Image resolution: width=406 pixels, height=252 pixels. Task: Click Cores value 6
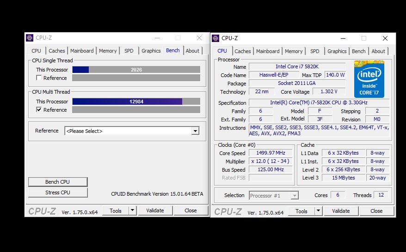(338, 195)
